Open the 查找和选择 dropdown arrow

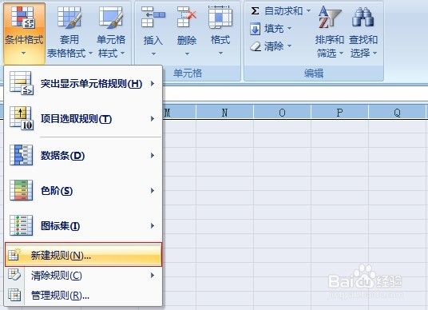click(x=374, y=54)
